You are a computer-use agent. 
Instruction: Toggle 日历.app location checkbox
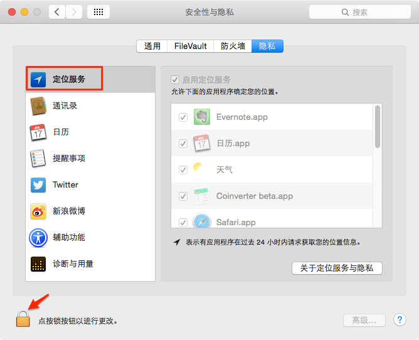pyautogui.click(x=183, y=144)
